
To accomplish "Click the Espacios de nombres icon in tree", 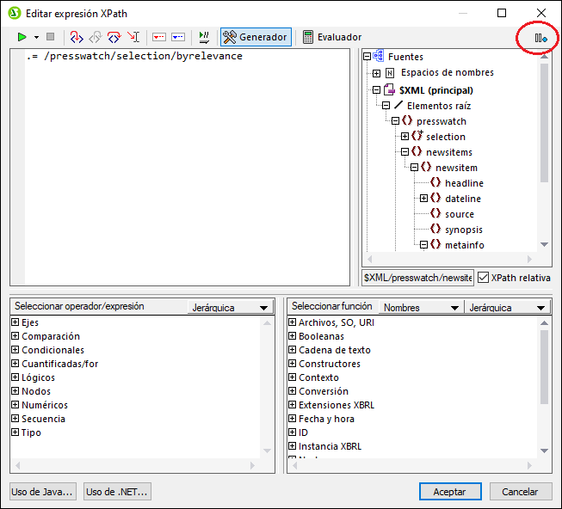I will tap(390, 73).
